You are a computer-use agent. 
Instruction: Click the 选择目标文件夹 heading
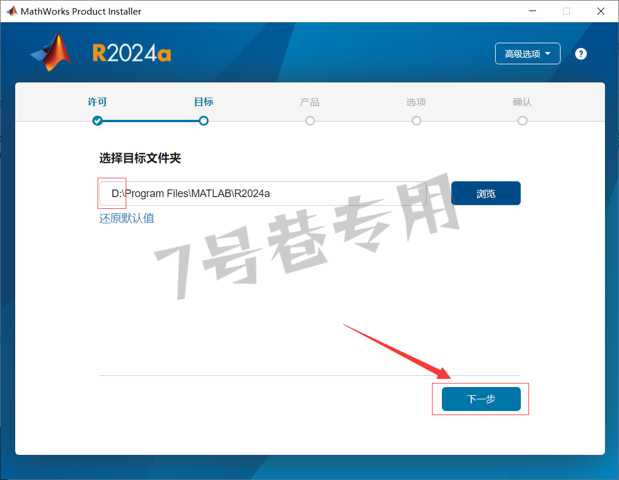click(x=140, y=158)
